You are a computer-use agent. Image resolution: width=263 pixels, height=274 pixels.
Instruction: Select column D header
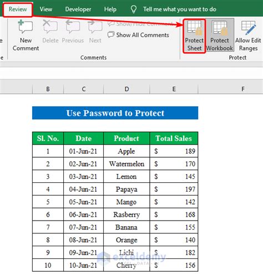127,89
